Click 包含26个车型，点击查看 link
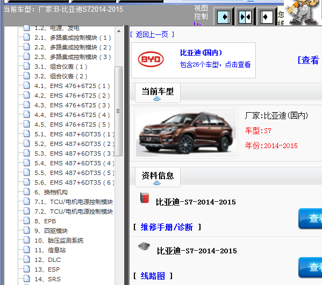The image size is (322, 285). [x=215, y=64]
